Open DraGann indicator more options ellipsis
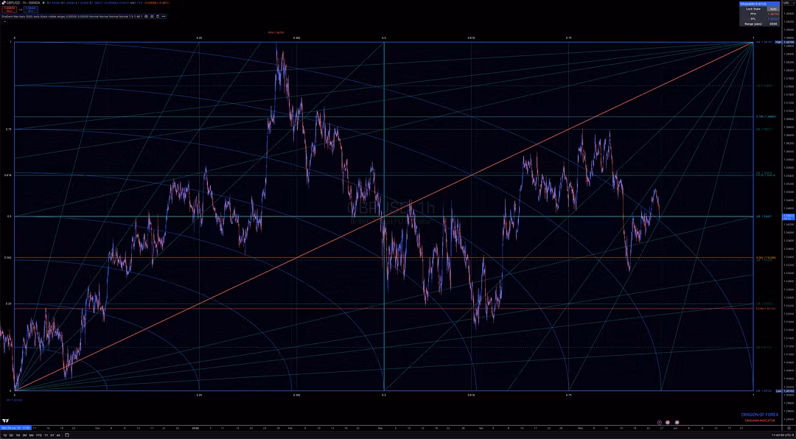Image resolution: width=796 pixels, height=439 pixels. click(x=163, y=16)
